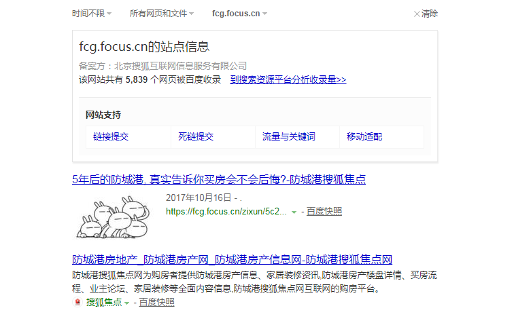Click 清除 to clear the filters
Viewport: 514px width, 321px height.
[426, 14]
